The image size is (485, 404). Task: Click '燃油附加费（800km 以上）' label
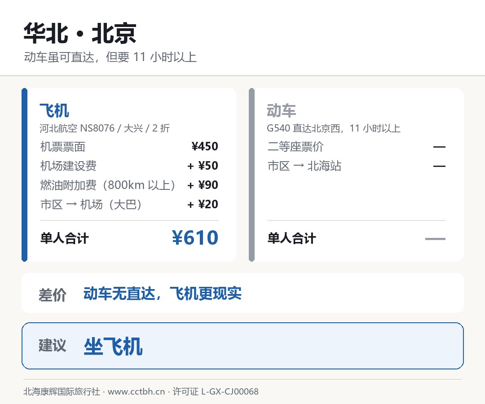(108, 185)
